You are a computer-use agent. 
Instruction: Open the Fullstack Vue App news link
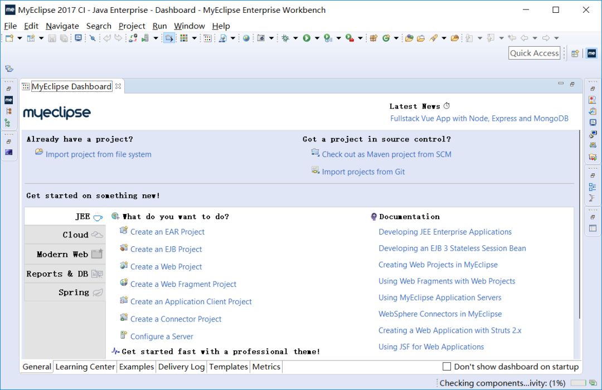point(479,118)
